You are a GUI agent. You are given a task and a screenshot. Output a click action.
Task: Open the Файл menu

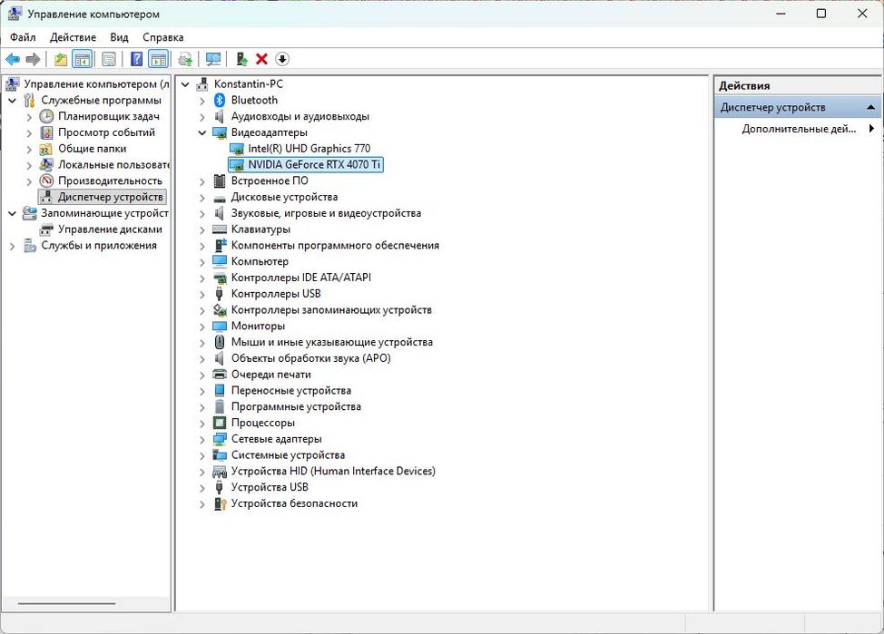coord(23,37)
